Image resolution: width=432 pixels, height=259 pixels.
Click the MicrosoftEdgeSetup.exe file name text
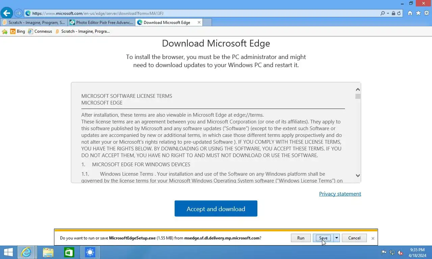[x=132, y=238]
